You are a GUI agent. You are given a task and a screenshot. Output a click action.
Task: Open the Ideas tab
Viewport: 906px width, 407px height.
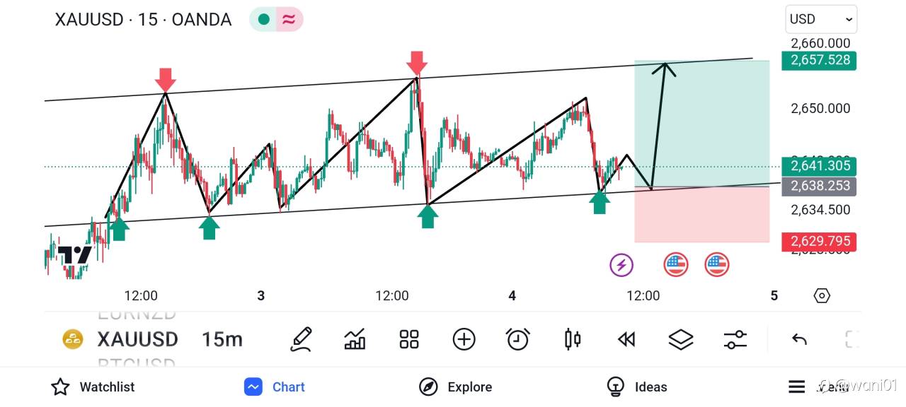coord(637,387)
